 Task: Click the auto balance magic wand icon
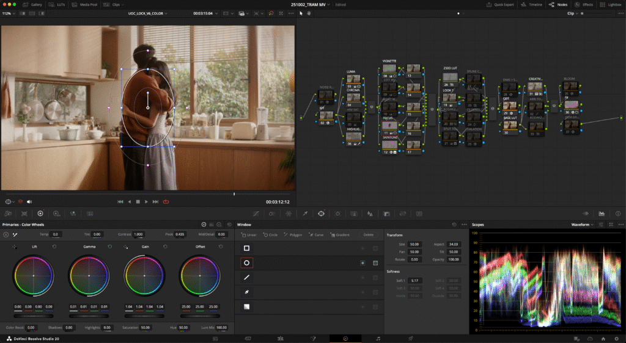[15, 234]
